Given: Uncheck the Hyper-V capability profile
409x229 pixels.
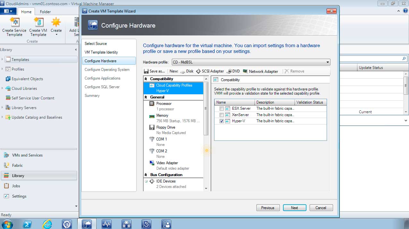Looking at the screenshot, I should pyautogui.click(x=221, y=121).
